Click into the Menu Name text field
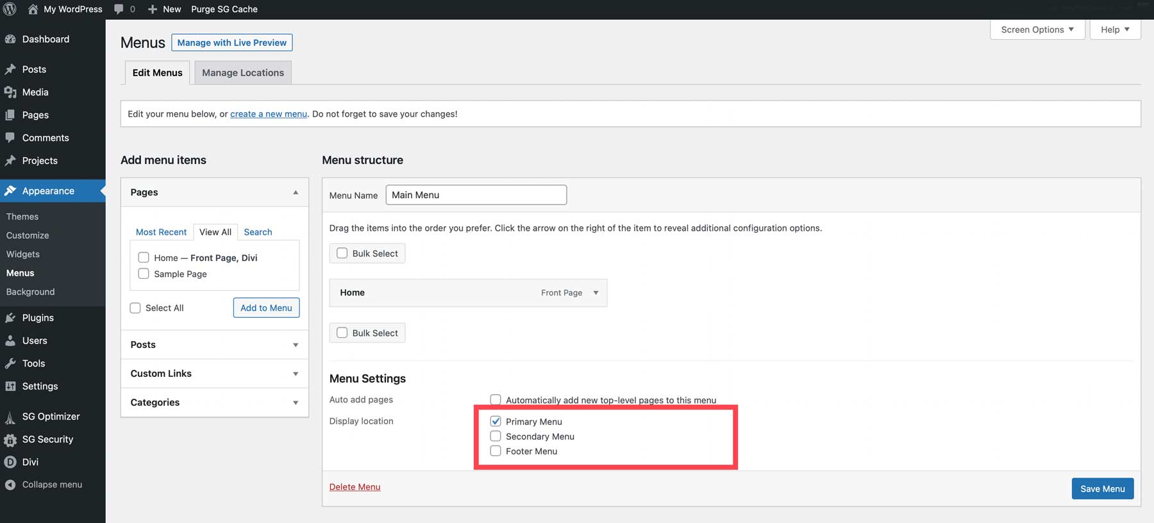The width and height of the screenshot is (1154, 523). pyautogui.click(x=476, y=195)
